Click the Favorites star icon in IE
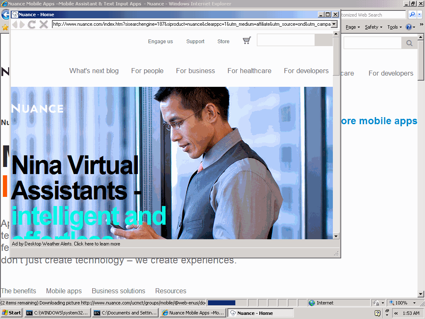Image resolution: width=425 pixels, height=319 pixels. 5,27
